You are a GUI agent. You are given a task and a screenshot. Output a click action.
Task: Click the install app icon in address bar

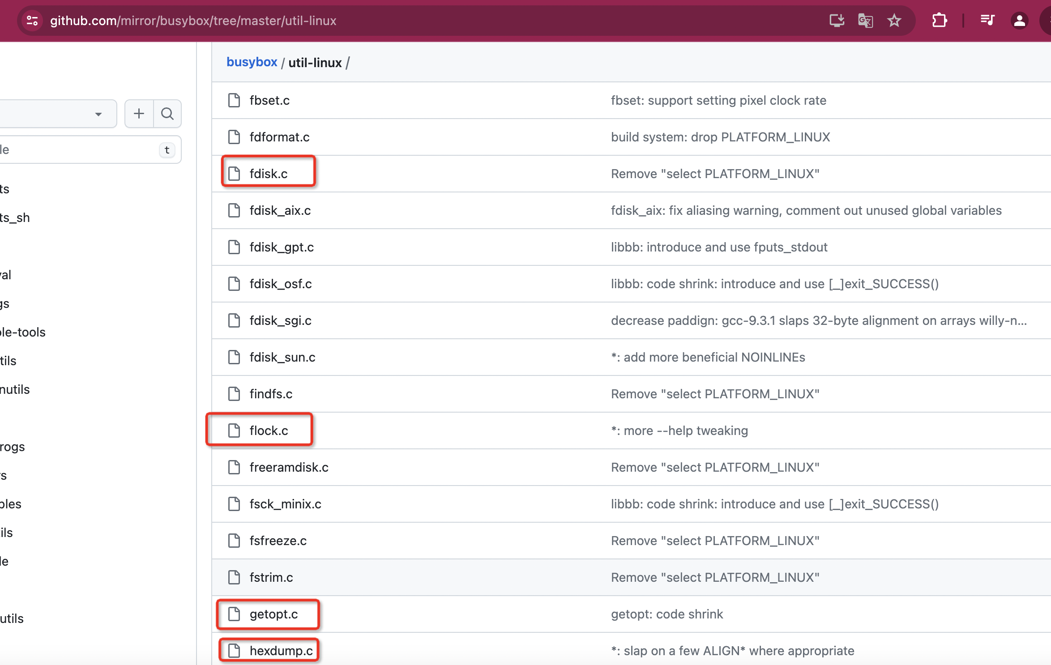point(837,21)
